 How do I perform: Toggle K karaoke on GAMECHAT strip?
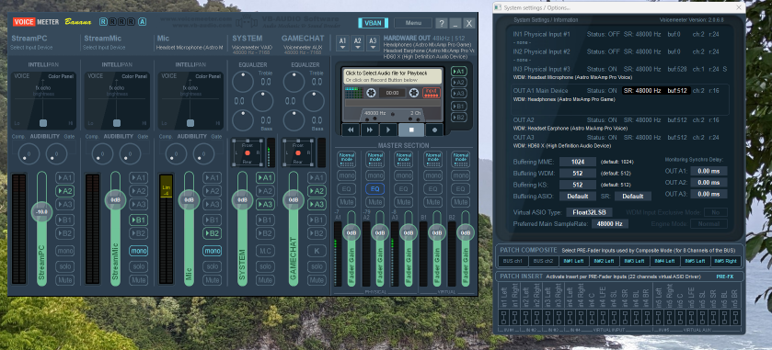[x=317, y=251]
